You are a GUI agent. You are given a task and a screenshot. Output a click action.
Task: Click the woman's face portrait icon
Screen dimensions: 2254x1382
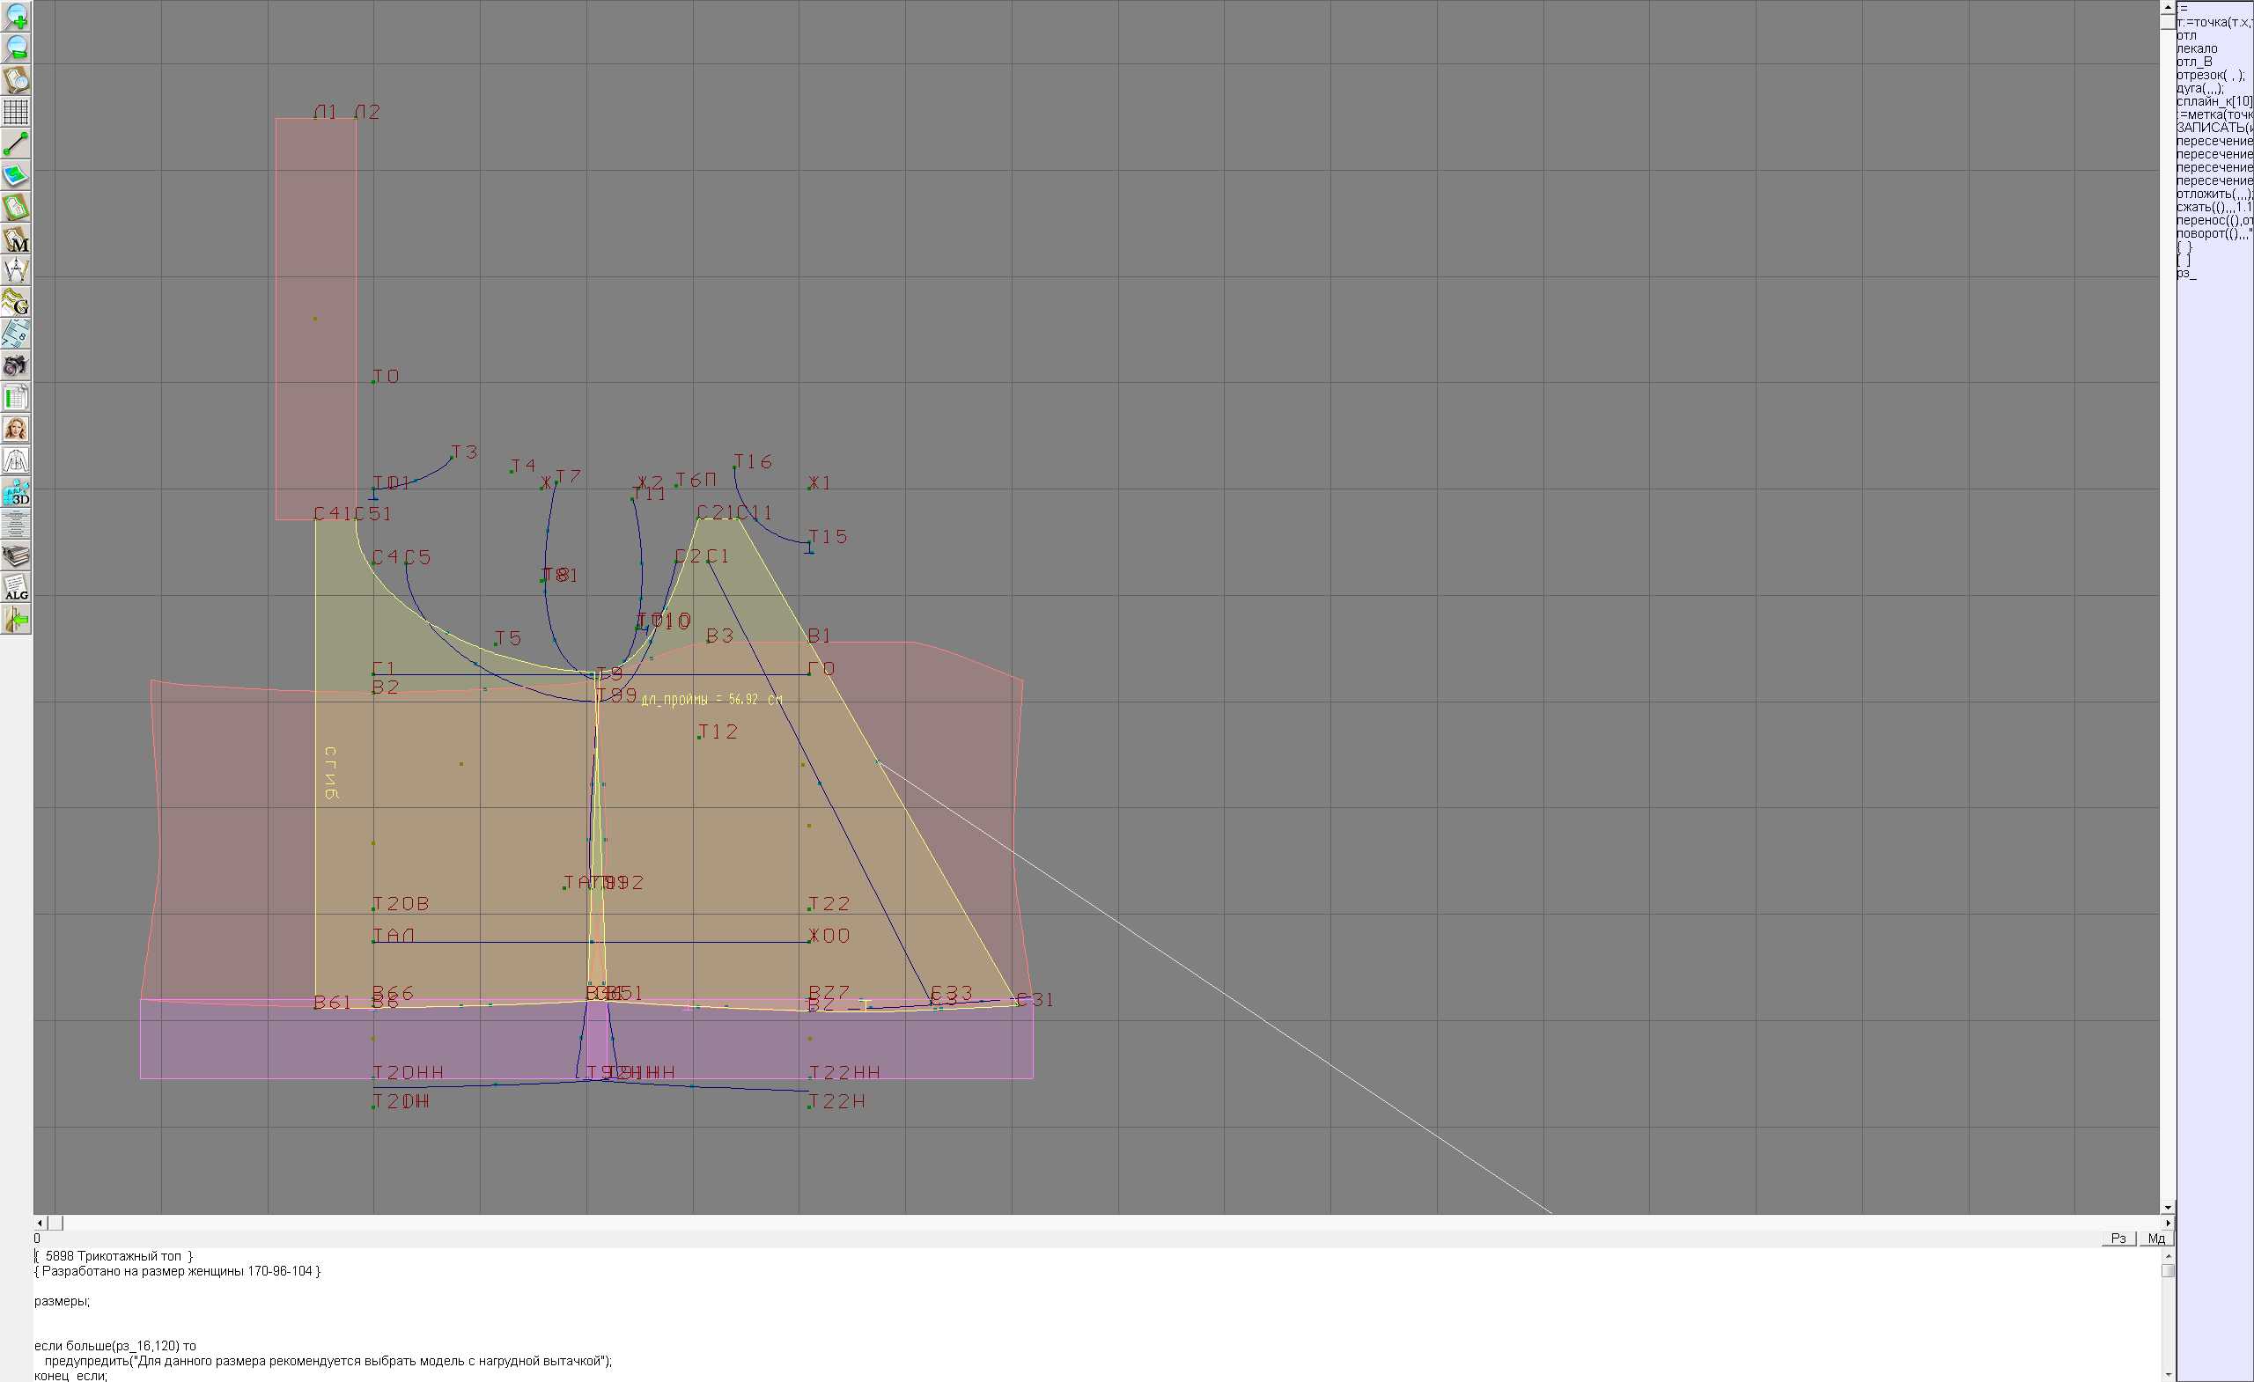coord(16,429)
